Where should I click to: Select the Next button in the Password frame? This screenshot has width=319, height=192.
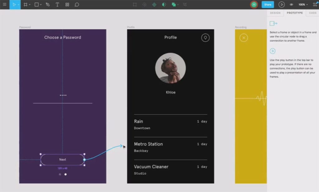(62, 159)
